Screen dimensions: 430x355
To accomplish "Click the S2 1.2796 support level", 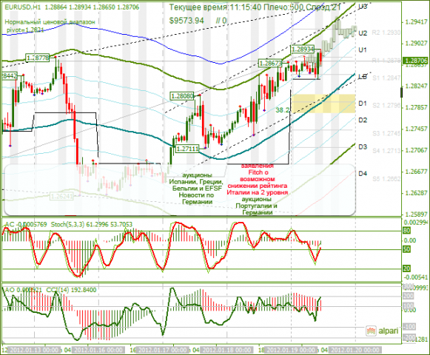I will 386,106.
